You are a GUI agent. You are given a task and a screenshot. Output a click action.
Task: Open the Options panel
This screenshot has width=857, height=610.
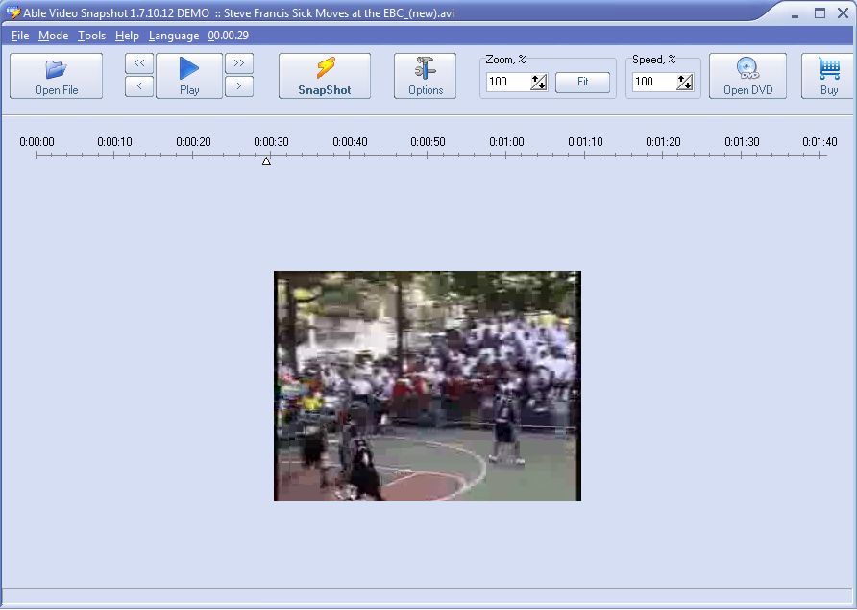pyautogui.click(x=425, y=76)
